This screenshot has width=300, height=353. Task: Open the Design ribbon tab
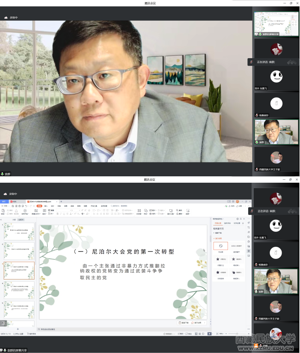tap(53, 206)
